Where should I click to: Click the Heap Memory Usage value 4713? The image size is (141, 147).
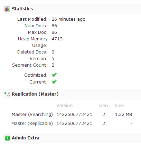[x=57, y=39]
